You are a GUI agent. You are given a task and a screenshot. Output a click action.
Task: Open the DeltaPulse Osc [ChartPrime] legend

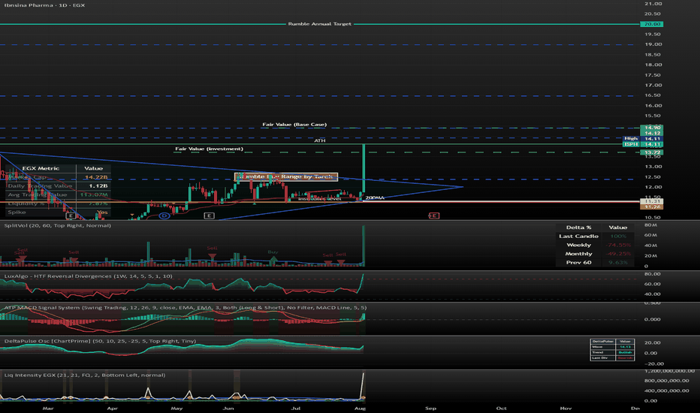pos(100,341)
